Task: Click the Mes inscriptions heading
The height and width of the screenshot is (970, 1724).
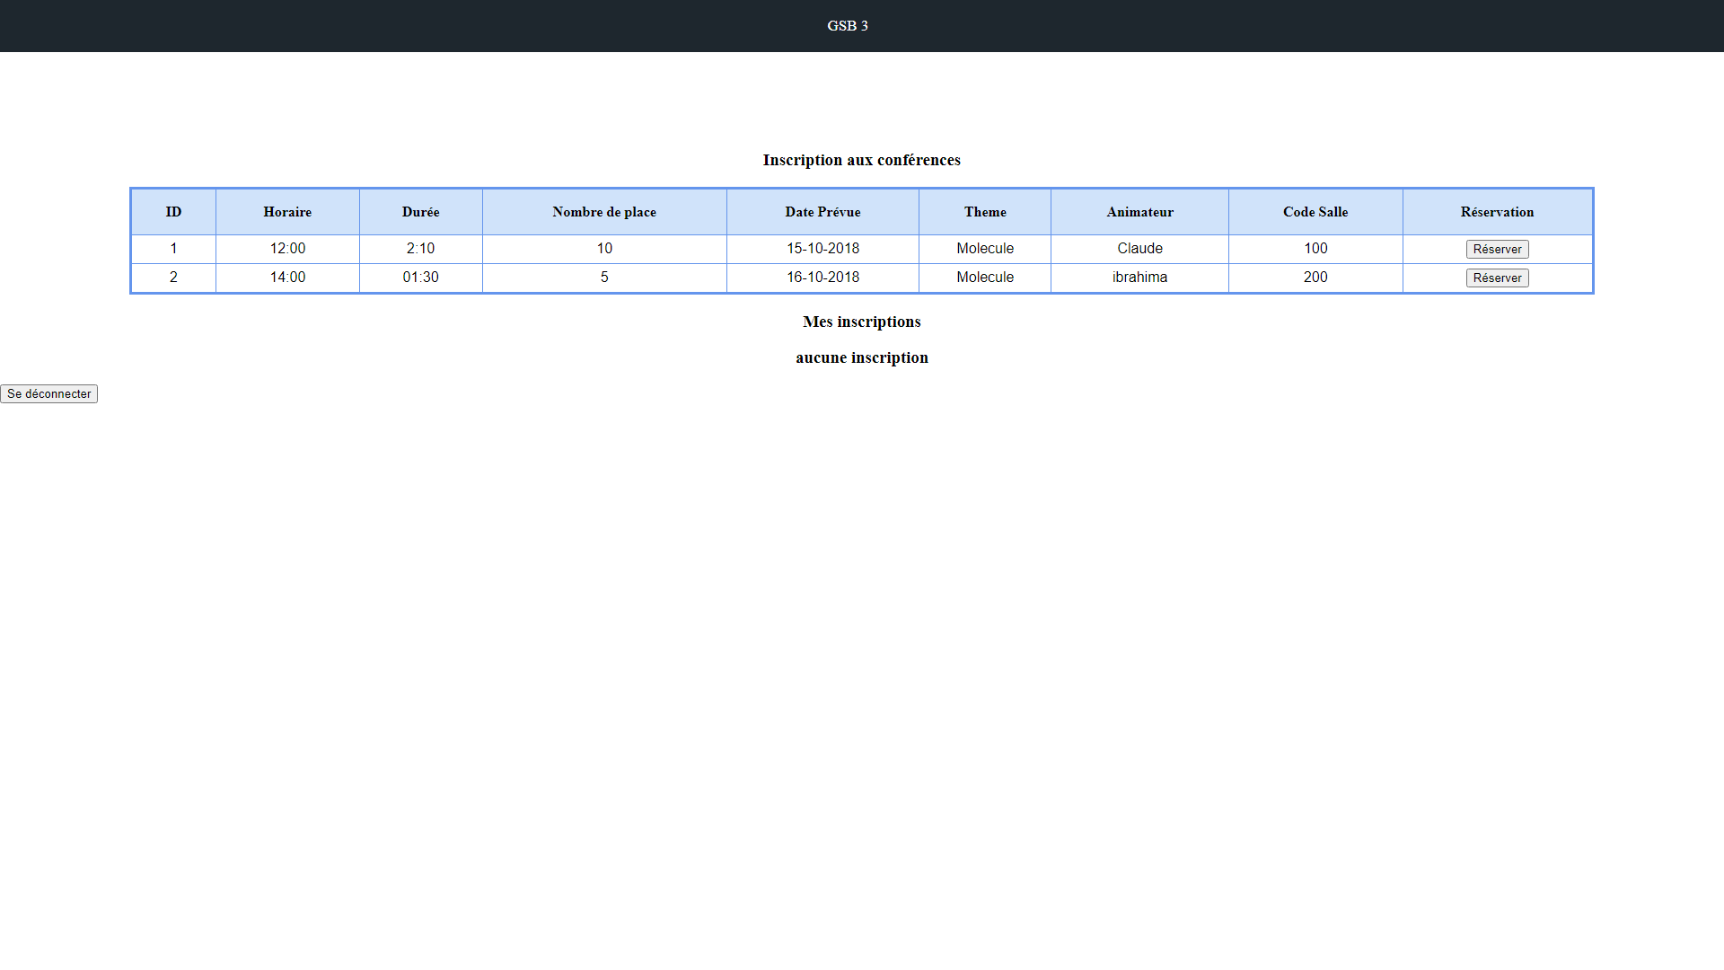Action: click(861, 322)
